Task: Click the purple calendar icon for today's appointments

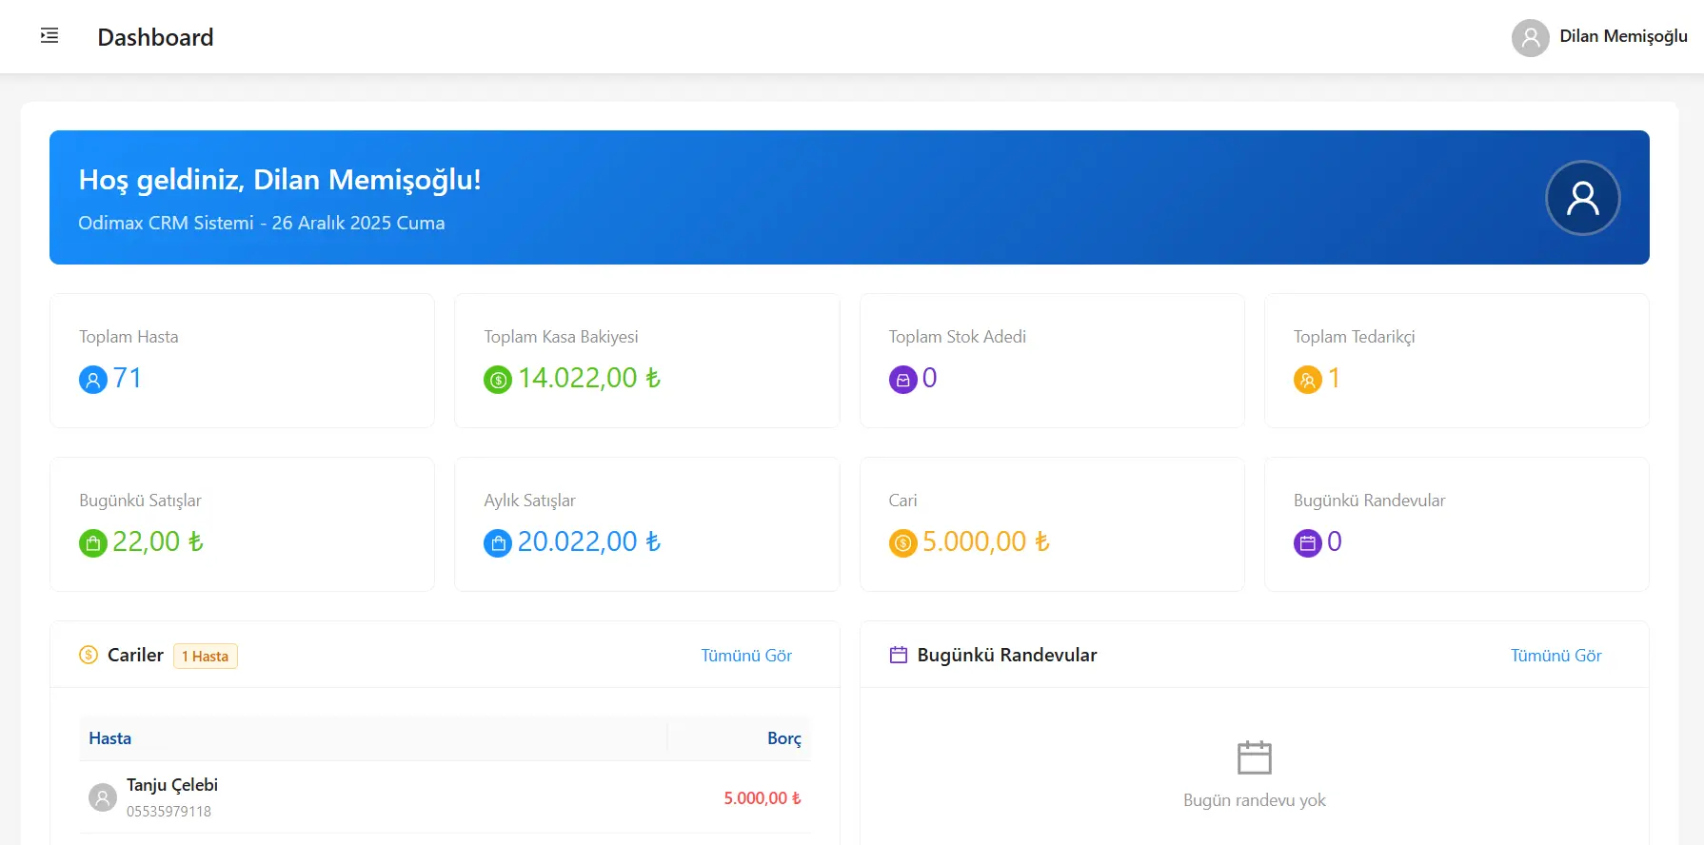Action: point(1308,543)
